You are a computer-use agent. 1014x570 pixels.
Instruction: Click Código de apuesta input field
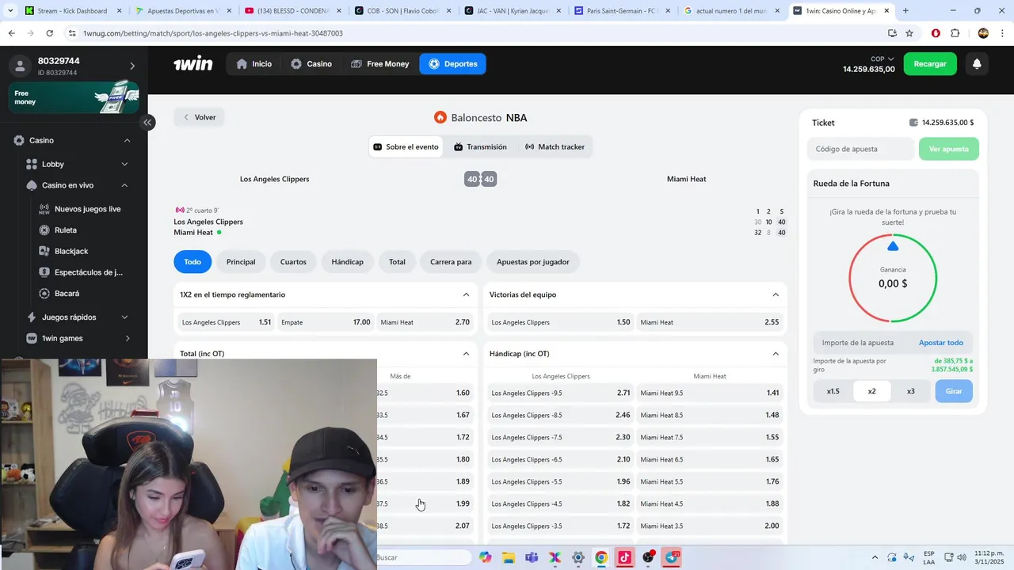[862, 149]
